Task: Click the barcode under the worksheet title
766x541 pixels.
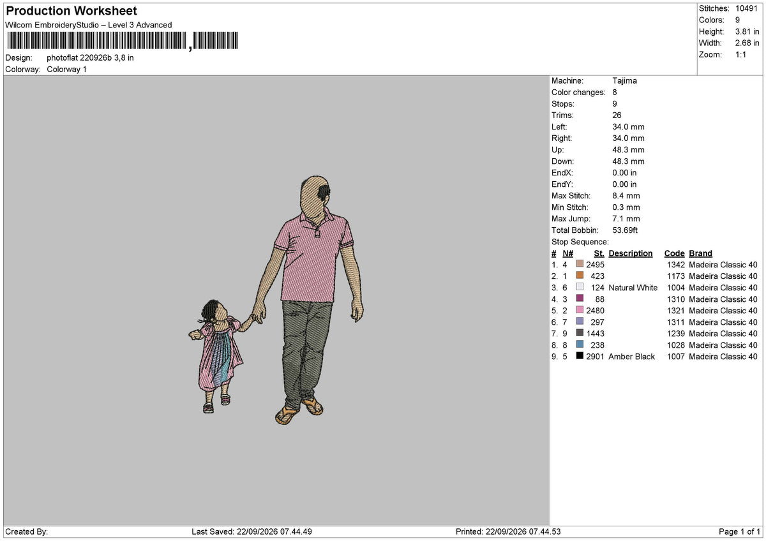Action: pos(123,41)
